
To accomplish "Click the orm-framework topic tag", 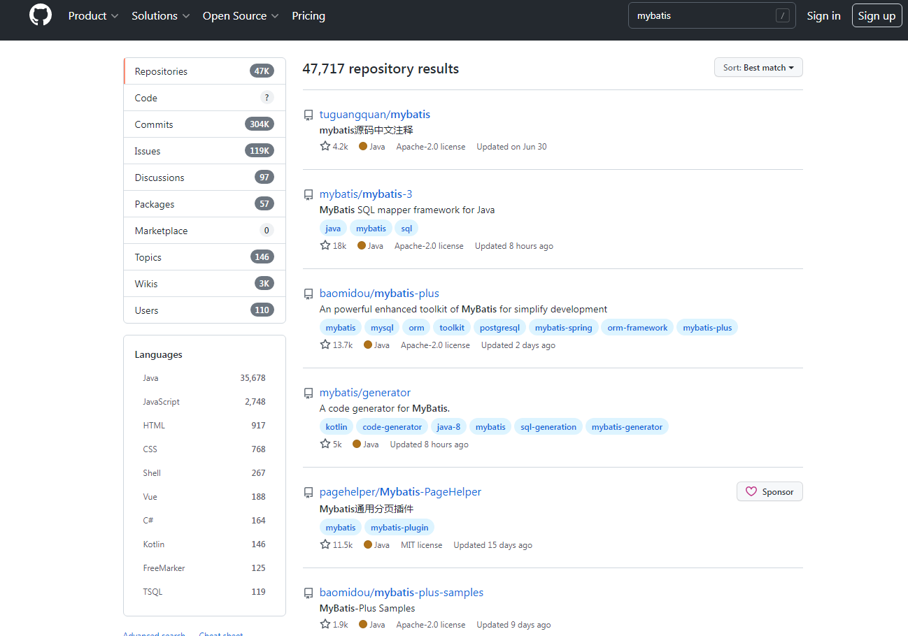I will click(637, 328).
